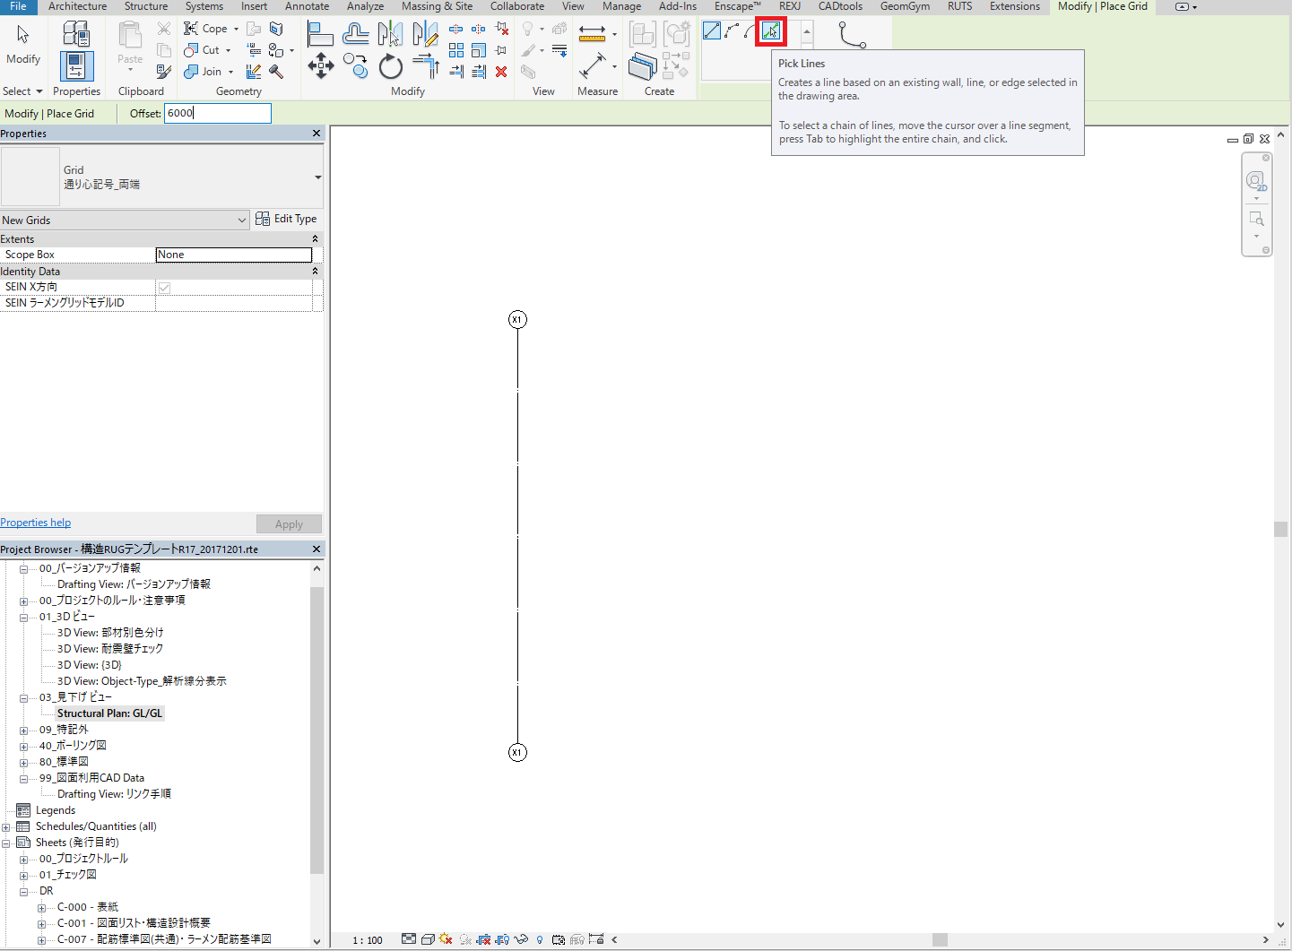This screenshot has height=951, width=1292.
Task: Collapse the Identity Data section
Action: pos(315,272)
